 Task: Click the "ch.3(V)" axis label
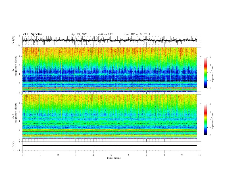tap(14, 146)
